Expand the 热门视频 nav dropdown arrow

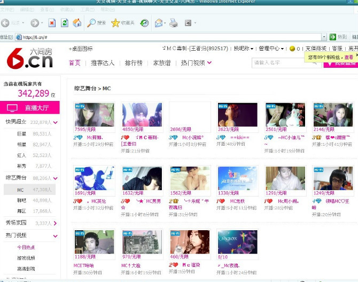tap(209, 62)
